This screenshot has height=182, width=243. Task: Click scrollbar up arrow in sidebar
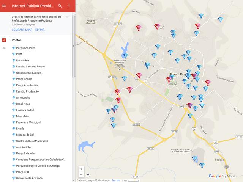74,14
